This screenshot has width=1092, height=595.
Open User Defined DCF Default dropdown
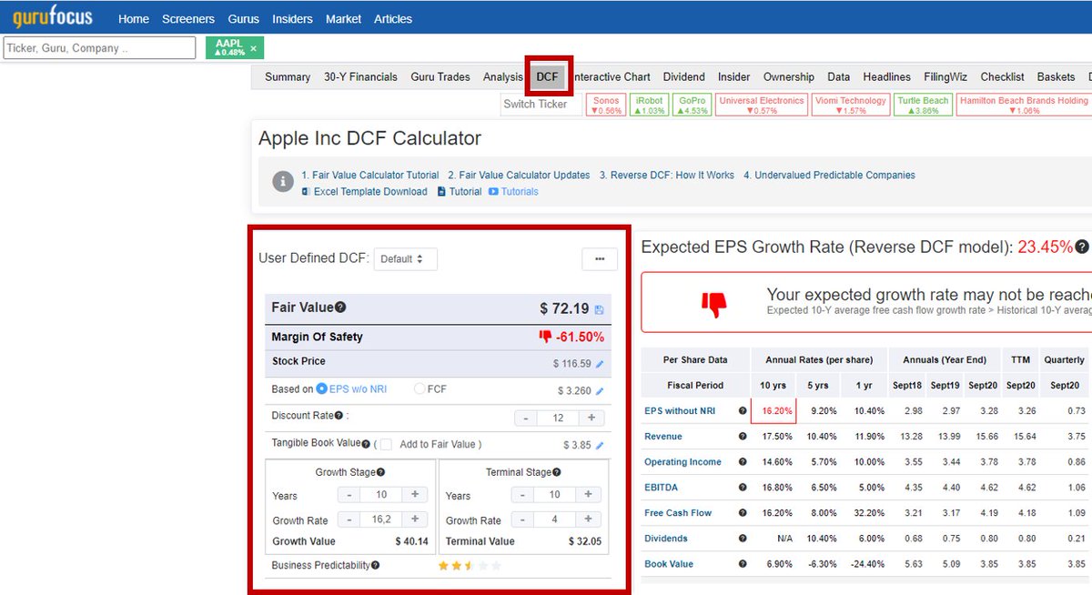click(406, 259)
